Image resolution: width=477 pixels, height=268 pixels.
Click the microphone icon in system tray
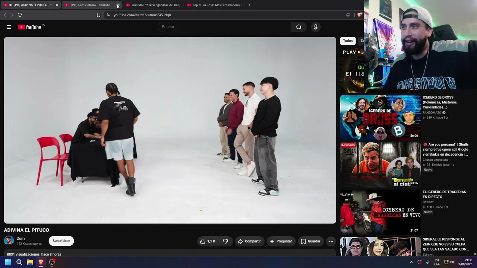(x=427, y=262)
